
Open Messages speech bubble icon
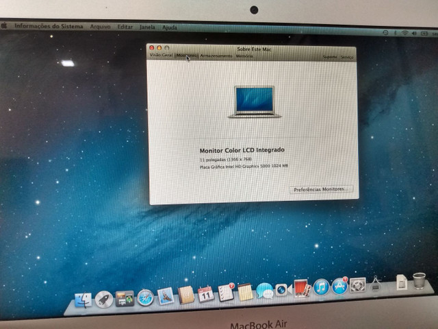coord(265,291)
